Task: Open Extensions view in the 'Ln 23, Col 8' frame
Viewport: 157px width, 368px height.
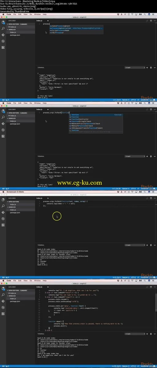Action: pyautogui.click(x=3, y=314)
